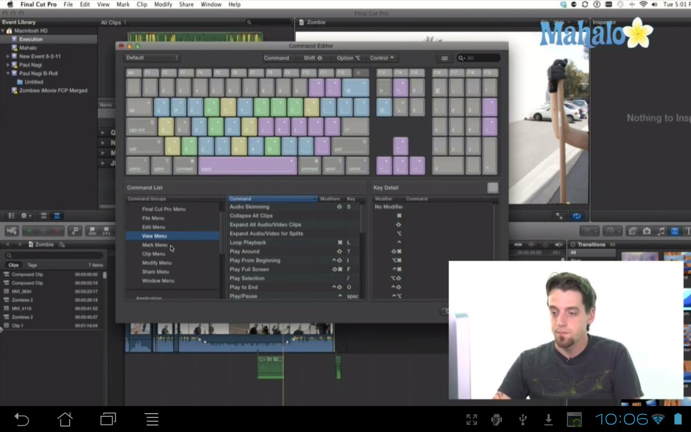This screenshot has height=432, width=691.
Task: Click the gray tab key on virtual keyboard
Action: pyautogui.click(x=139, y=107)
